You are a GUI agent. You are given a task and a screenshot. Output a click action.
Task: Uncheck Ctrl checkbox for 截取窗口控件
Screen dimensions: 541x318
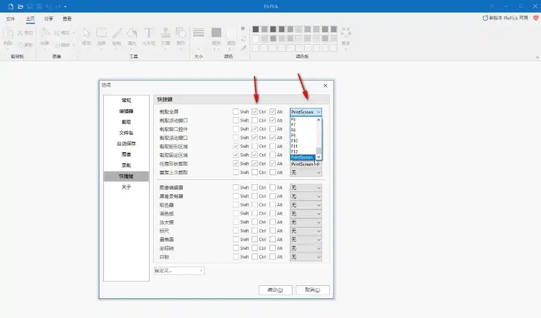[254, 129]
